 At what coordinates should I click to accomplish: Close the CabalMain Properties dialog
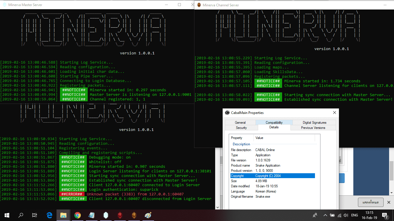pyautogui.click(x=334, y=113)
